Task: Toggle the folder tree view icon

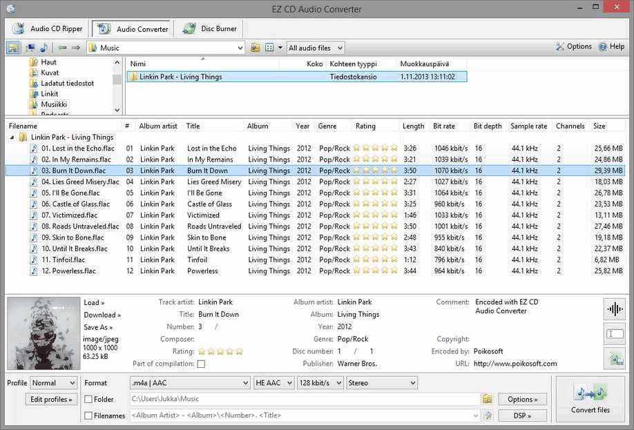Action: pyautogui.click(x=12, y=48)
